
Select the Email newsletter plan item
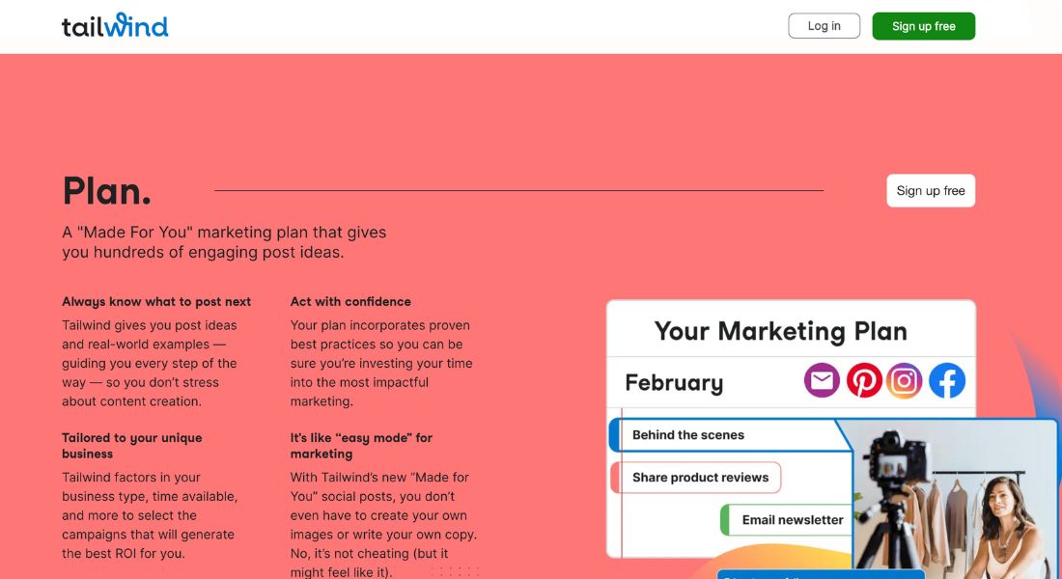pyautogui.click(x=786, y=520)
